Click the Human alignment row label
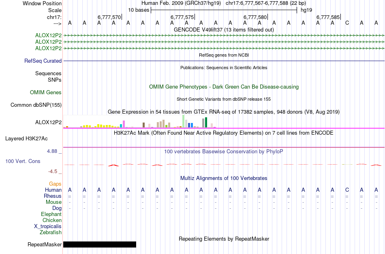 [53, 190]
